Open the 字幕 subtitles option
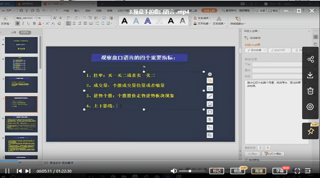The height and width of the screenshot is (178, 320). click(280, 171)
